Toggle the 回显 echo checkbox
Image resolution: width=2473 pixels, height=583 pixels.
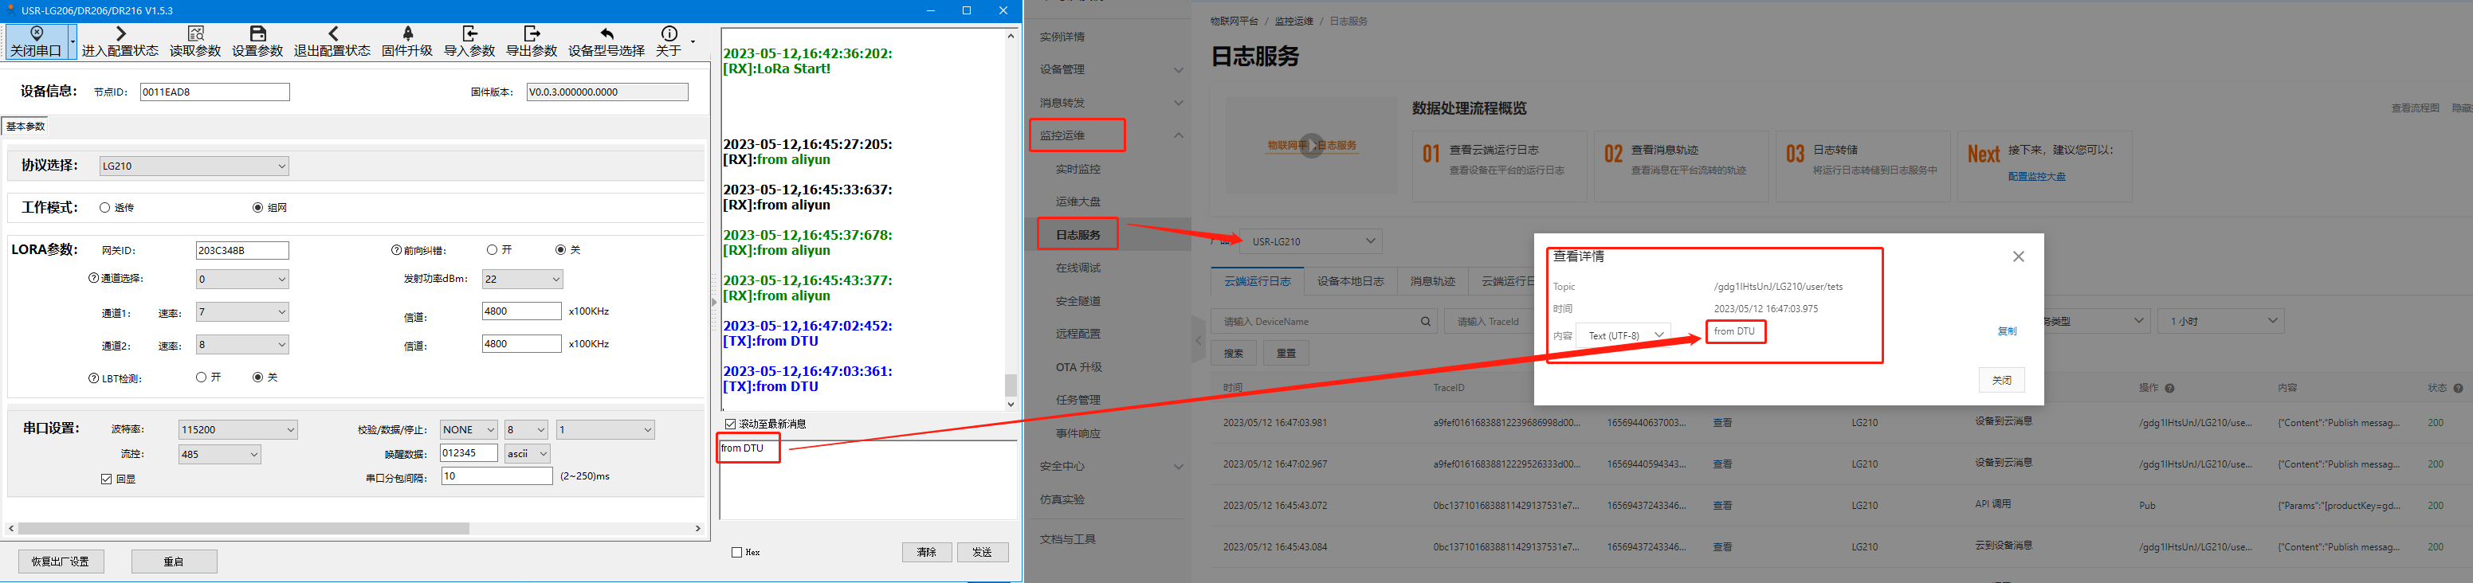(x=107, y=479)
